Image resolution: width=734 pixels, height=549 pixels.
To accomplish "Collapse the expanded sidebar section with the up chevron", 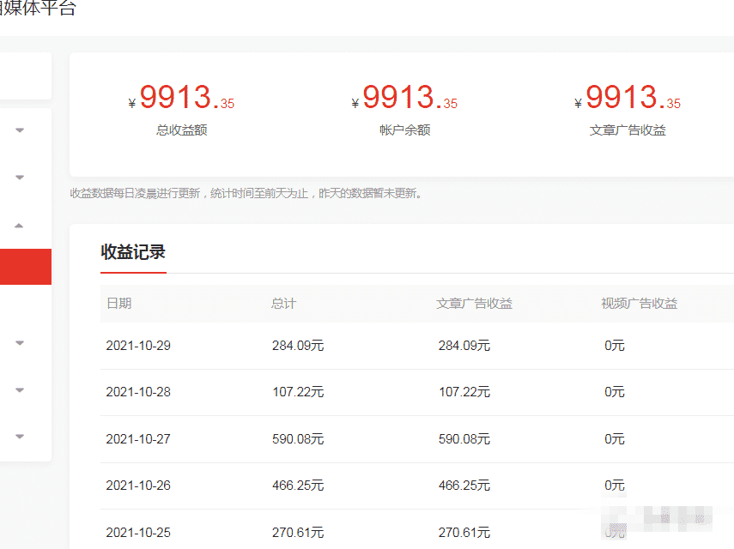I will (19, 226).
